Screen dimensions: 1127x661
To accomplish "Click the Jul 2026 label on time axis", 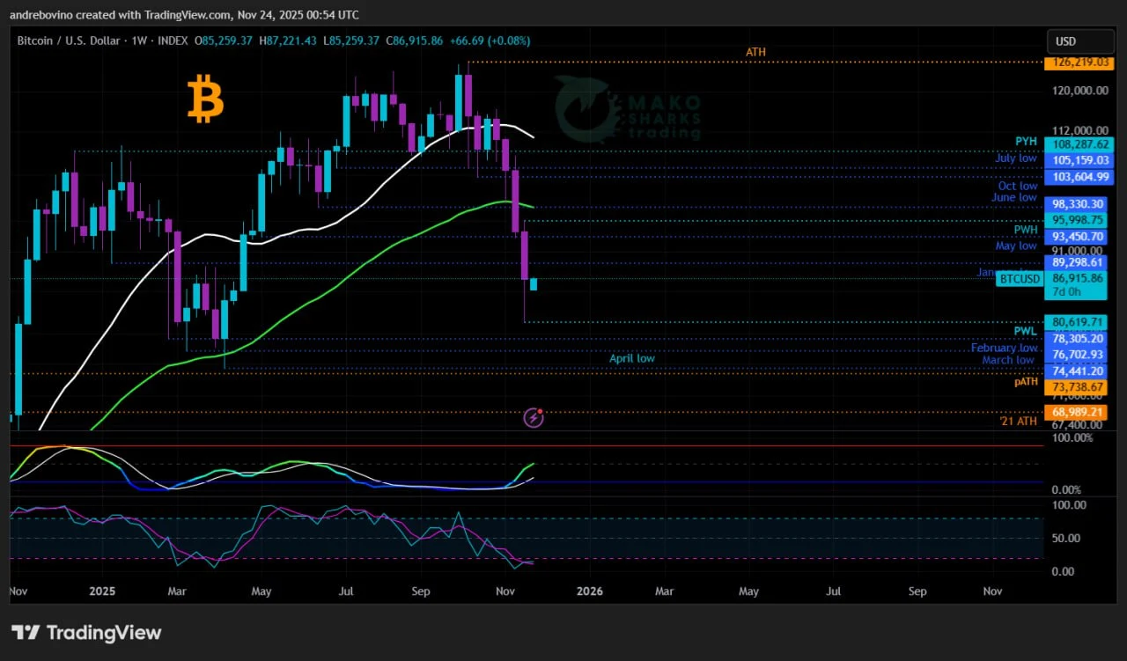I will [833, 591].
